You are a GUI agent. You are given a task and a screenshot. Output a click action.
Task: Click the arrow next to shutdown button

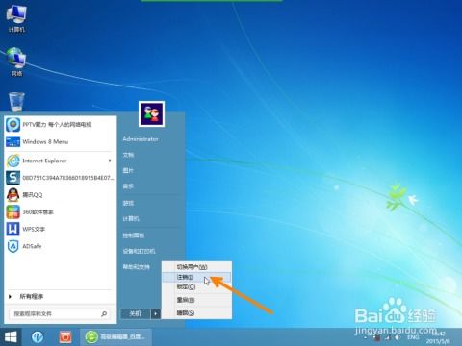coord(156,313)
